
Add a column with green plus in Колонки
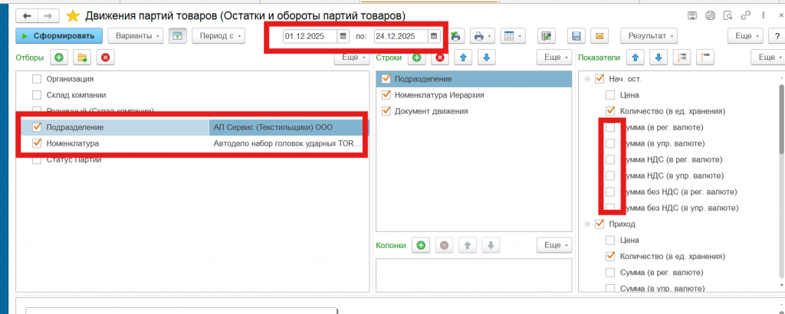[420, 245]
